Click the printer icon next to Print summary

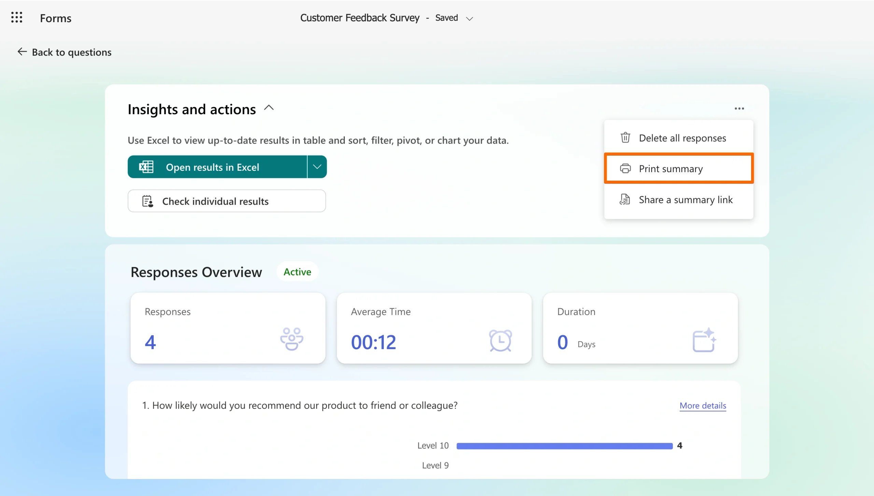pos(625,168)
